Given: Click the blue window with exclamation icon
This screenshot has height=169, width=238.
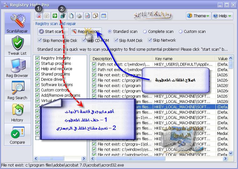Looking at the screenshot, I should [x=104, y=16].
